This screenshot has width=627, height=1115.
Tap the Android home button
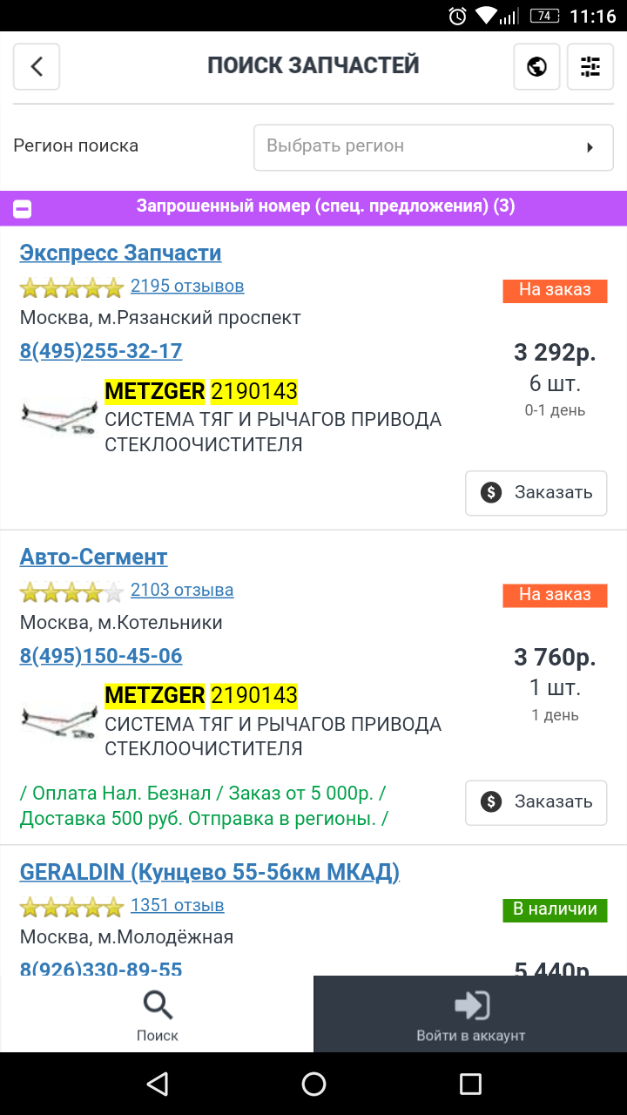click(x=313, y=1084)
